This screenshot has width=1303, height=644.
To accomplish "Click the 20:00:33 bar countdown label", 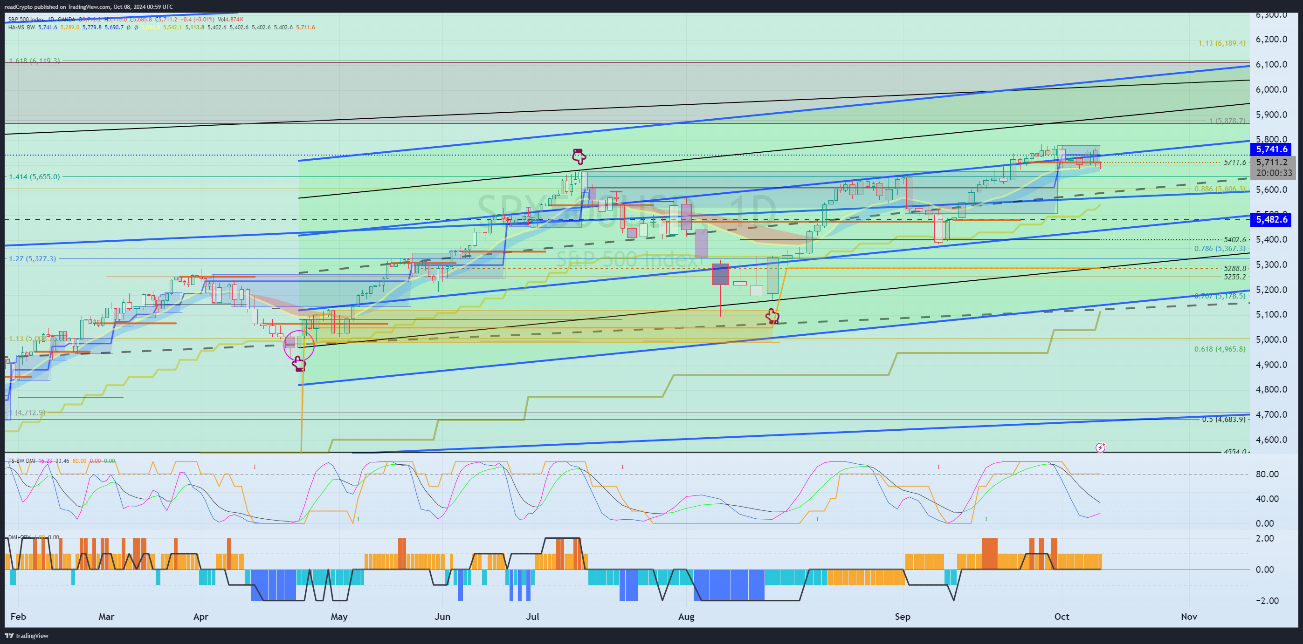I will [1274, 173].
